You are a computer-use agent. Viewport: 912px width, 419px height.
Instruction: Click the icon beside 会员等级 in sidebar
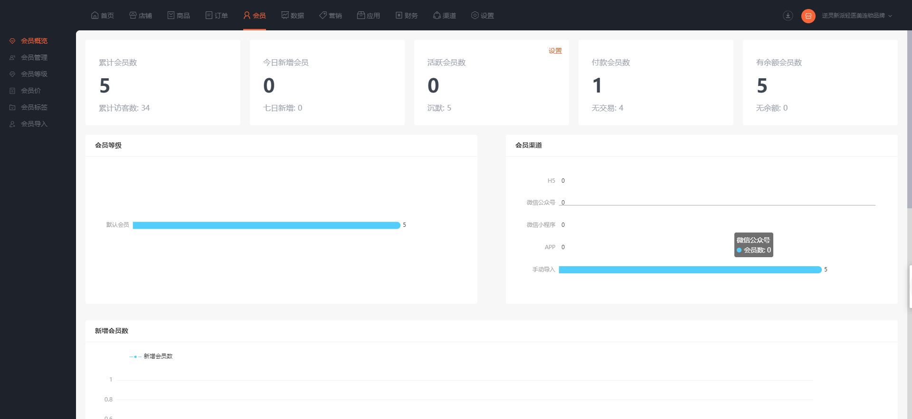pos(12,74)
